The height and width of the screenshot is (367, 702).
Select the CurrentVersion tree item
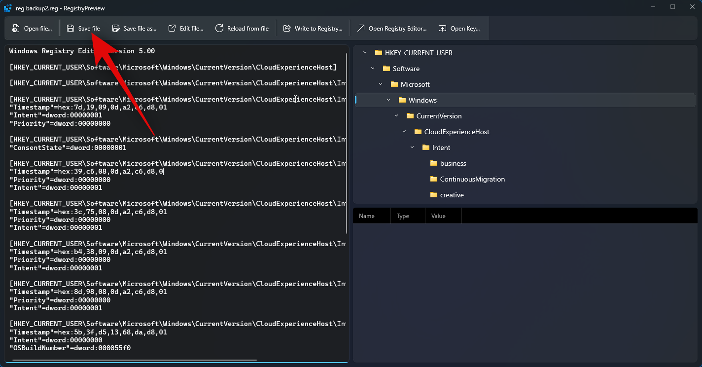point(439,116)
